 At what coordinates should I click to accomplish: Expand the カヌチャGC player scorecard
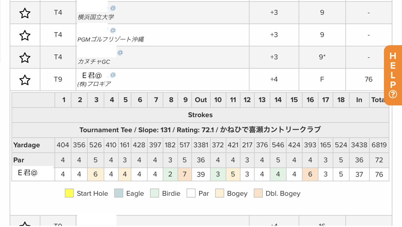click(x=201, y=57)
